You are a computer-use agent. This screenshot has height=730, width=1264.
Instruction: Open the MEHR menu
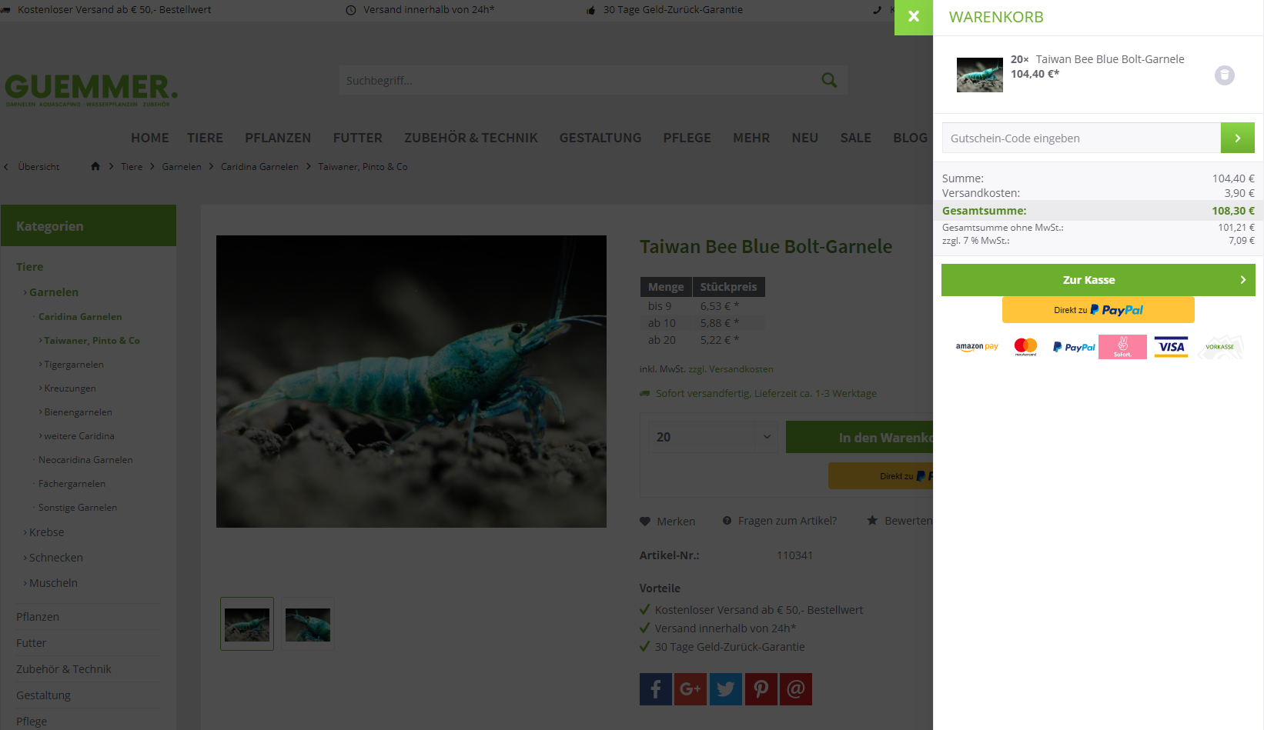[751, 138]
